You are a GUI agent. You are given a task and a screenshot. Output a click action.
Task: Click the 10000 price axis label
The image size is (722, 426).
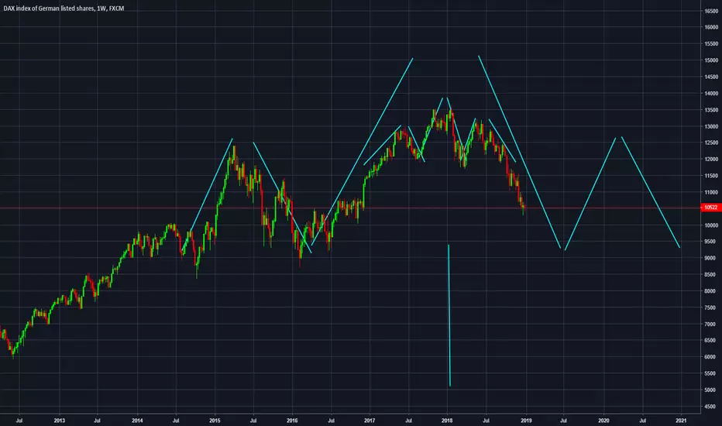pos(711,225)
